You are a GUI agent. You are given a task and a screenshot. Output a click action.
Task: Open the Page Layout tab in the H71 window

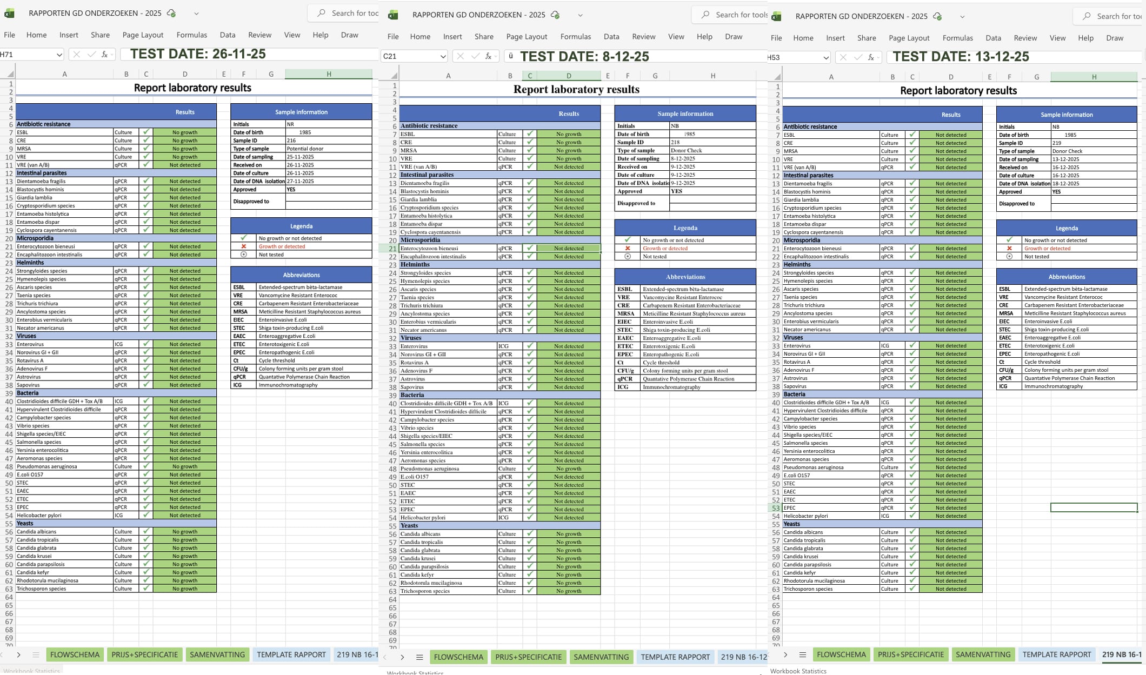click(x=143, y=35)
